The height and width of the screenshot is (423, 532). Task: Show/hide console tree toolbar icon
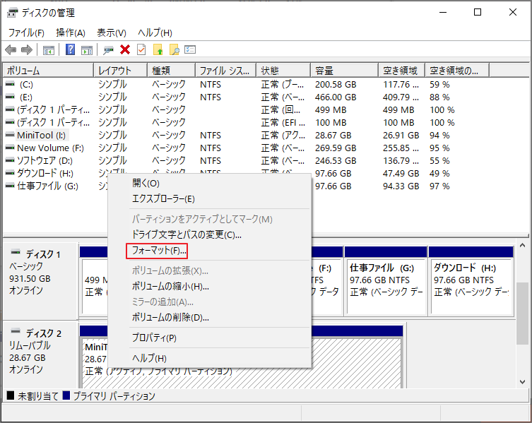pyautogui.click(x=49, y=50)
